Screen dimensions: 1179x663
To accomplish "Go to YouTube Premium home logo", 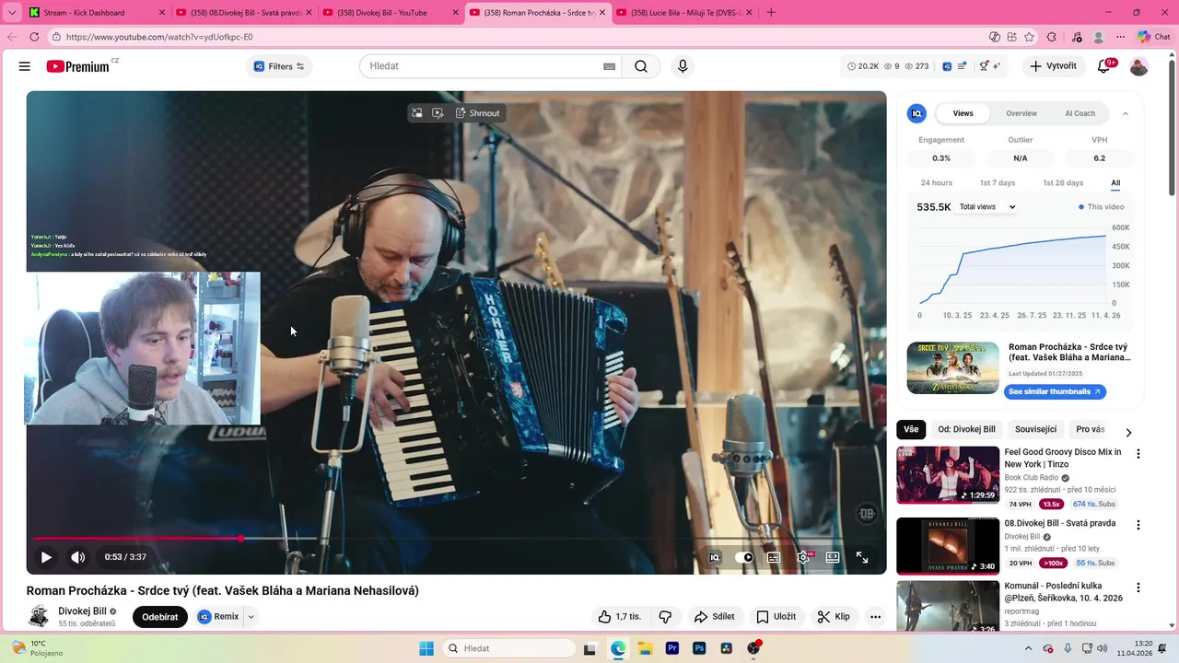I will (x=77, y=66).
